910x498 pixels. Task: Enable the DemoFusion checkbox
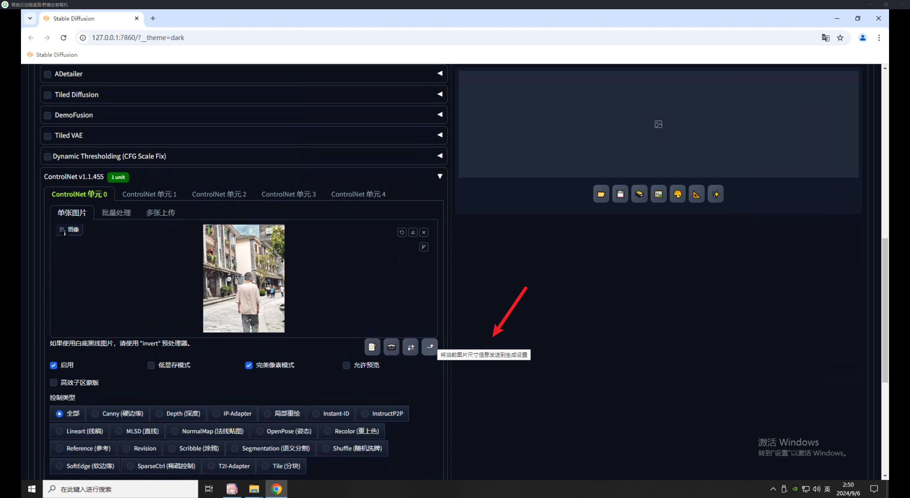pyautogui.click(x=48, y=115)
